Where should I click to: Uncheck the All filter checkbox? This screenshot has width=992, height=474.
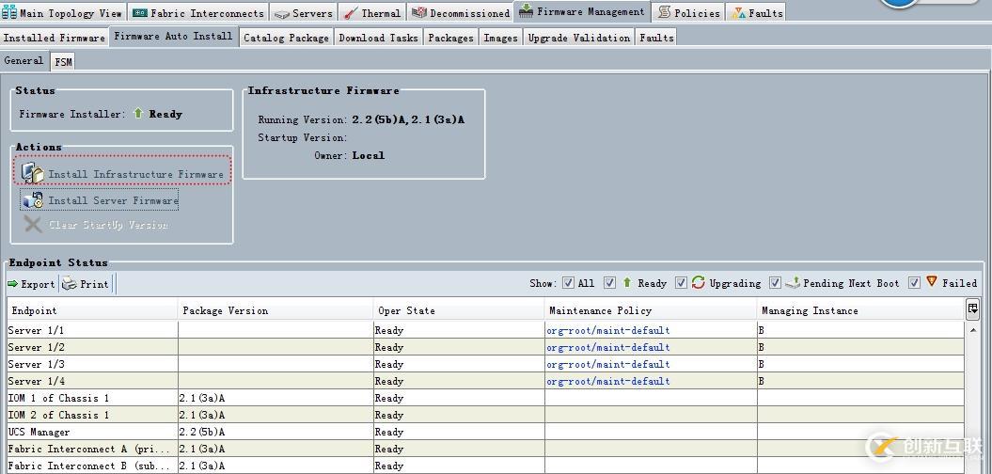(567, 283)
